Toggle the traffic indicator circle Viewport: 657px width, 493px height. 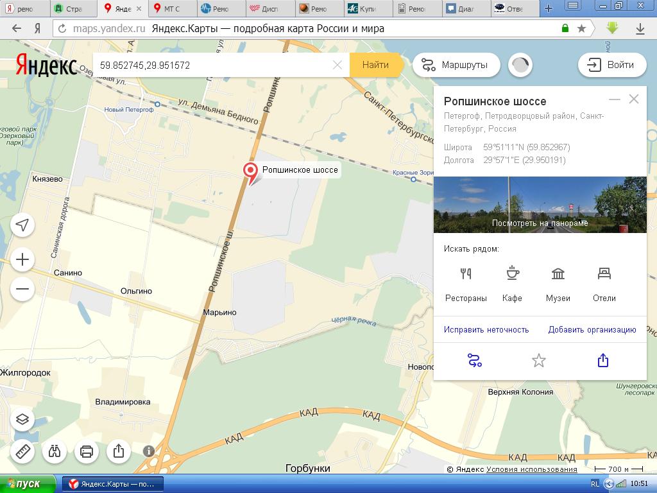pyautogui.click(x=520, y=65)
